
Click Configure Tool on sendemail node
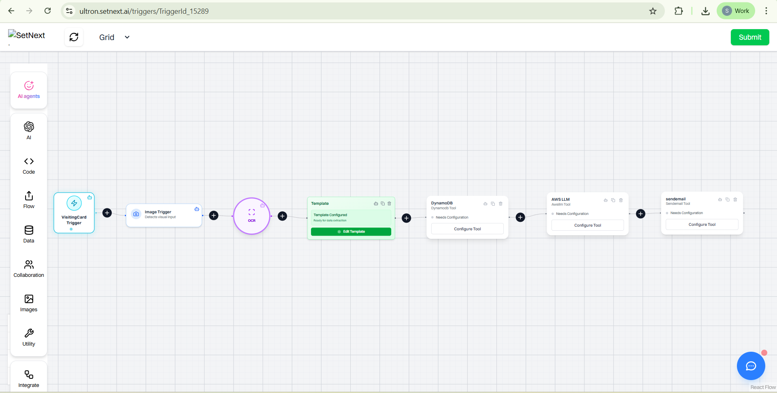click(x=702, y=225)
